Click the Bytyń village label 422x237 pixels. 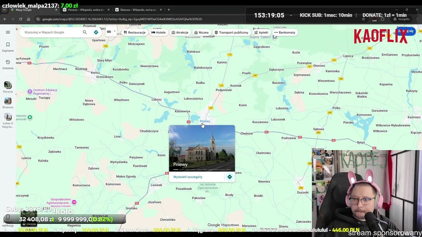pos(361,143)
